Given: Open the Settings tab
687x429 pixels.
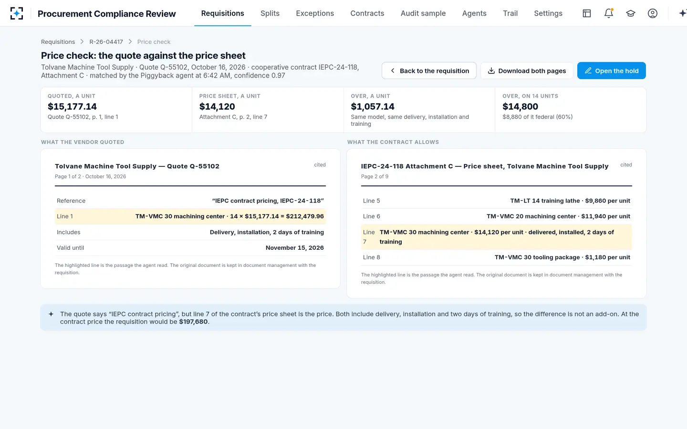Looking at the screenshot, I should click(548, 13).
